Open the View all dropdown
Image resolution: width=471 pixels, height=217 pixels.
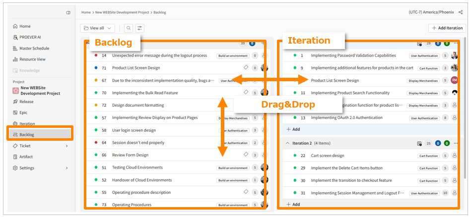tap(98, 28)
